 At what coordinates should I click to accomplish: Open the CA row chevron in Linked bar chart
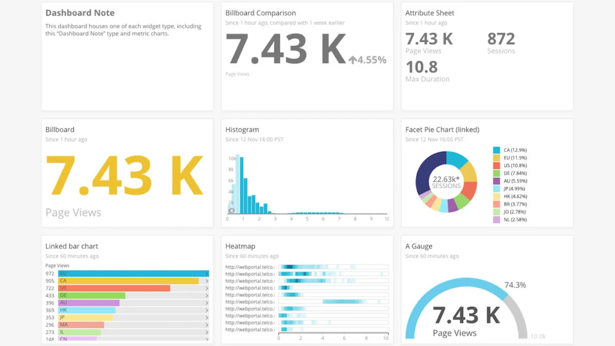click(207, 281)
